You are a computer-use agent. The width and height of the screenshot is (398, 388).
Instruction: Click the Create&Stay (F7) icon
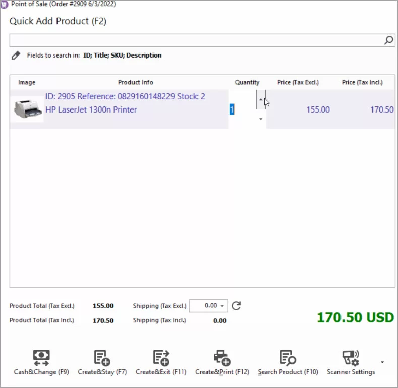[x=102, y=358]
